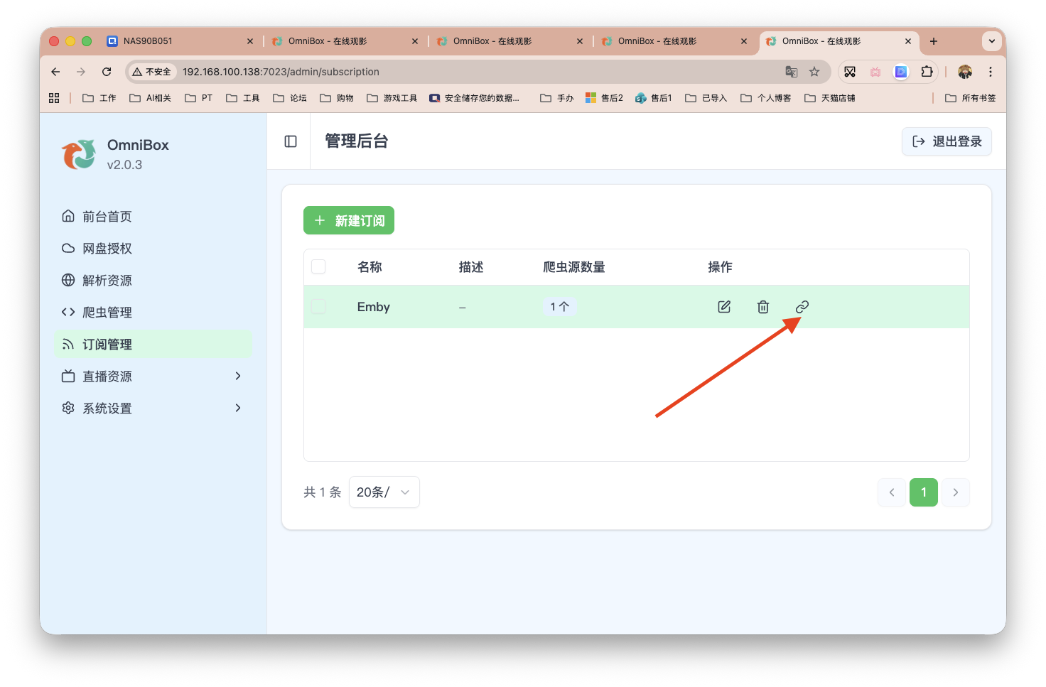This screenshot has width=1046, height=687.
Task: Edit the Emby subscription with the pencil icon
Action: coord(723,306)
